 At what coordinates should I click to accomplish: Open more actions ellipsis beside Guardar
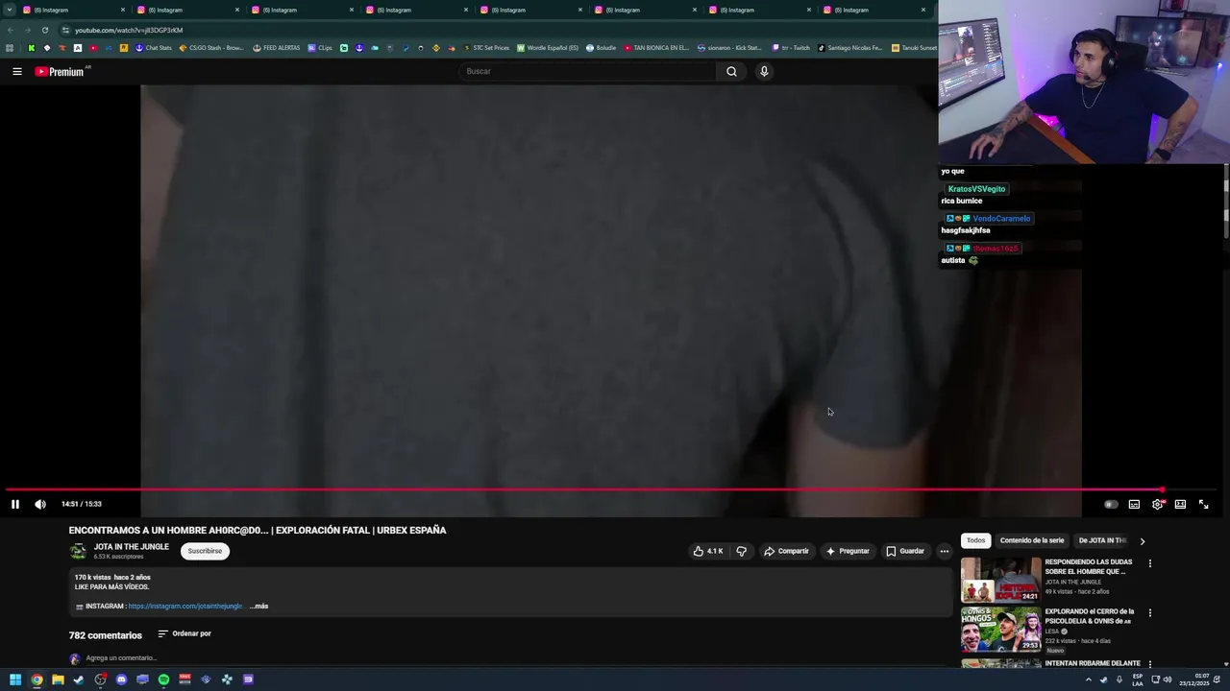click(x=944, y=551)
